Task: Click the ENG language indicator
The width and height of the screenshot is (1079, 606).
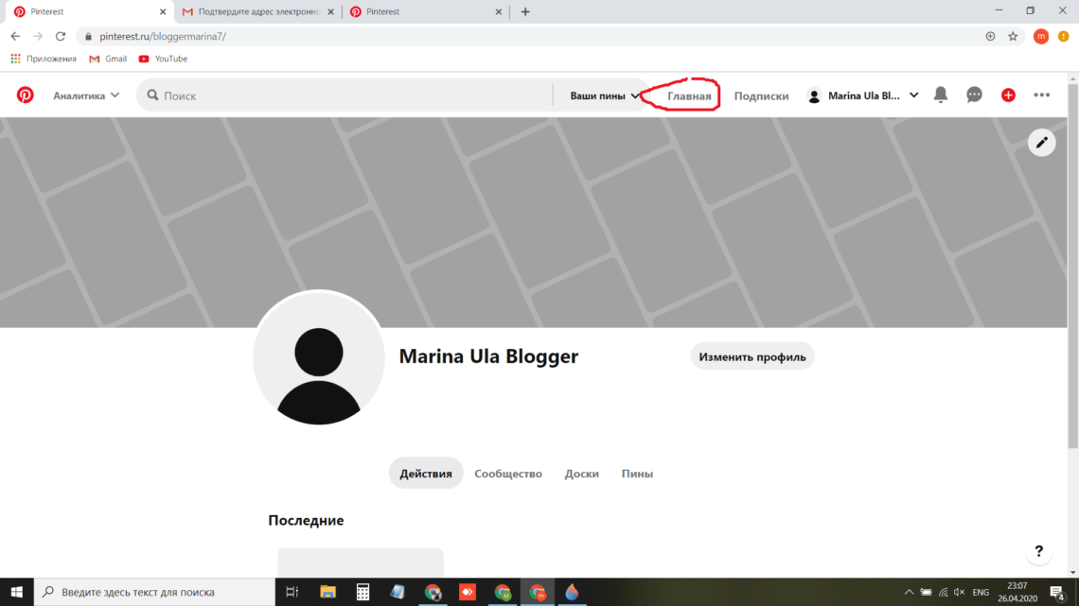Action: (x=981, y=592)
